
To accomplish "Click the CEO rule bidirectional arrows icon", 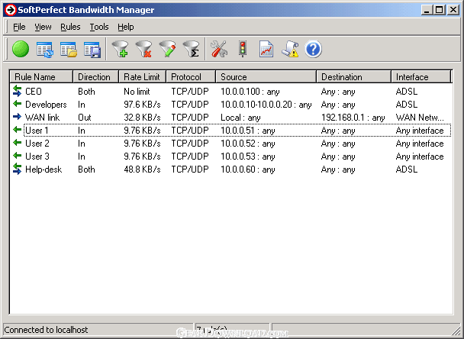I will click(17, 91).
